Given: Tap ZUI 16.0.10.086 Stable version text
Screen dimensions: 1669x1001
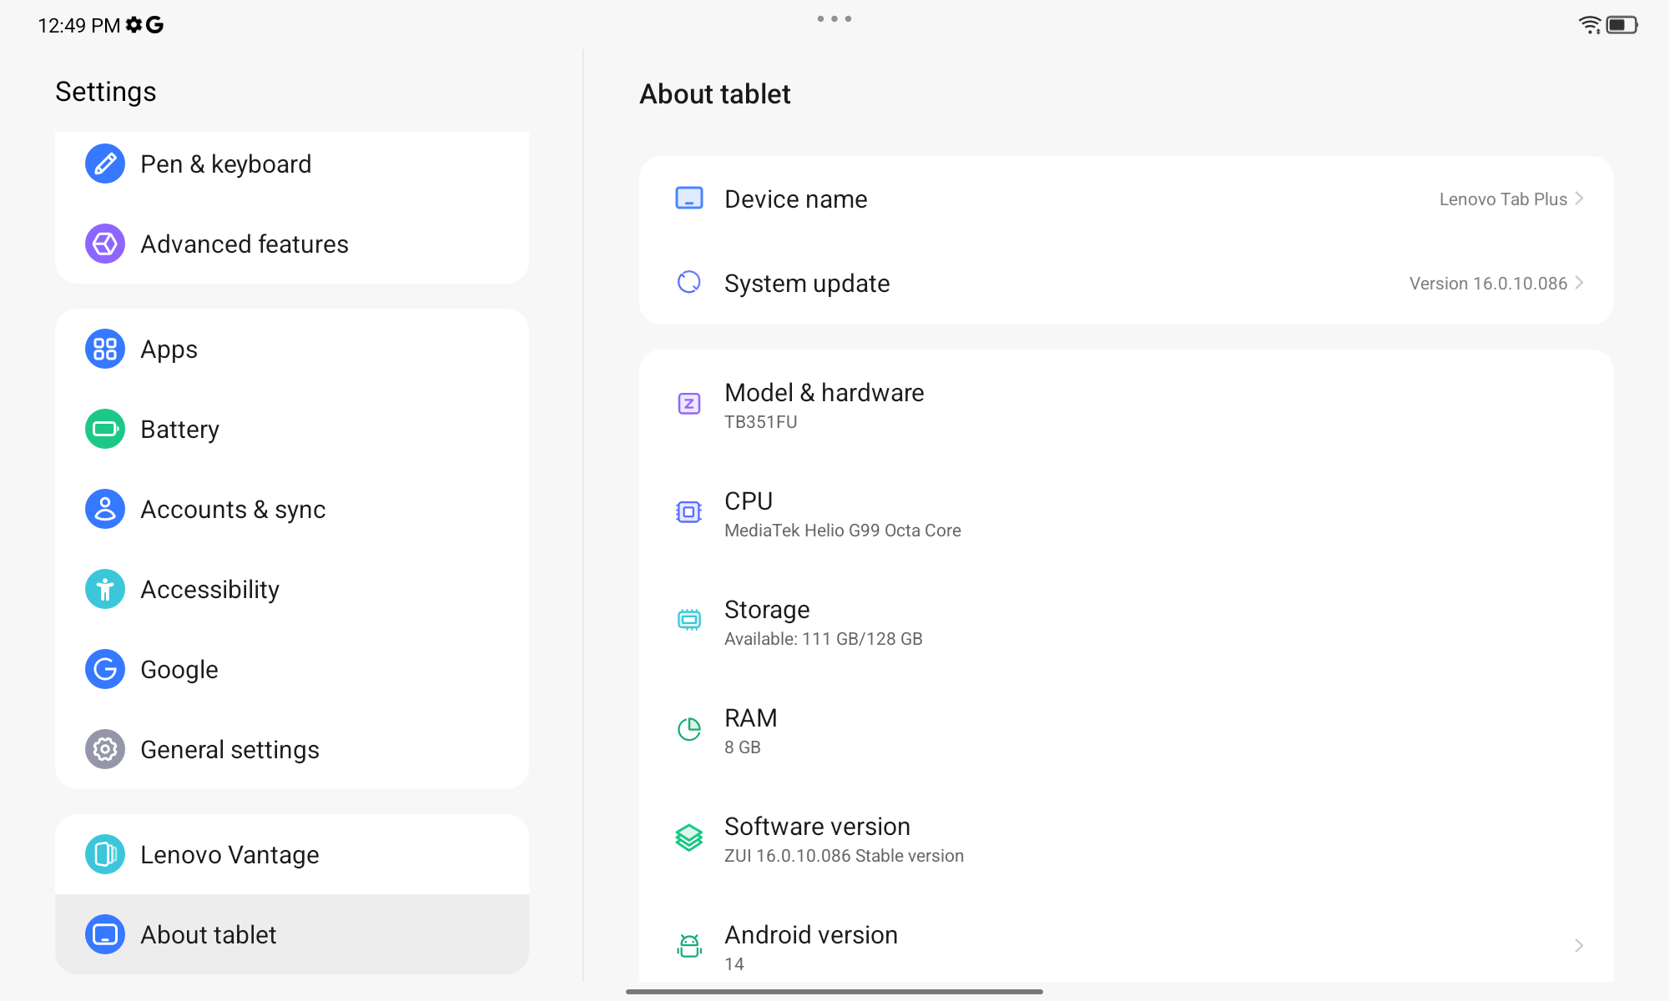Looking at the screenshot, I should point(844,856).
